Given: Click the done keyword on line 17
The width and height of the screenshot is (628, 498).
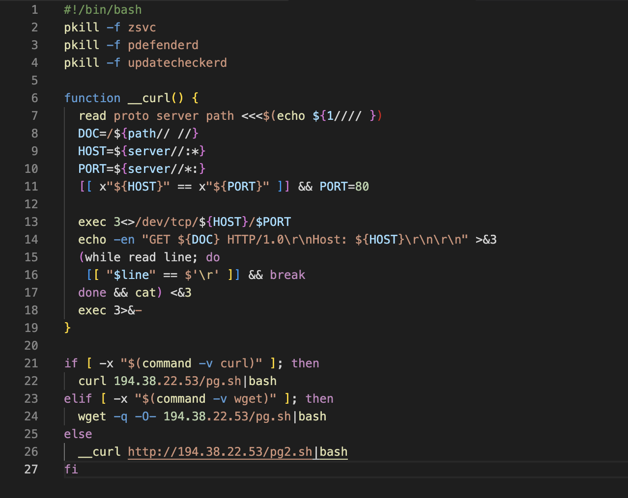Looking at the screenshot, I should (92, 293).
